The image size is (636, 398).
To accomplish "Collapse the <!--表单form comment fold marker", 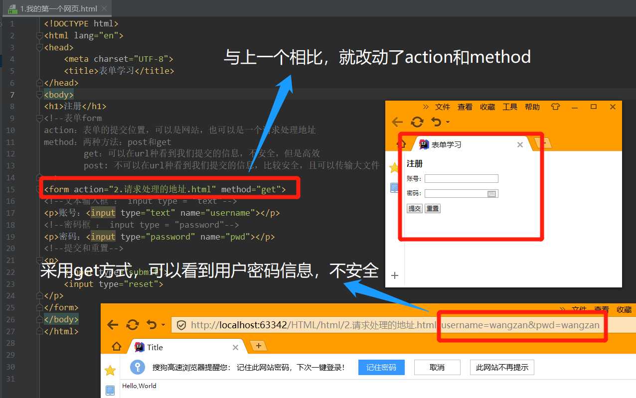I will (x=40, y=119).
